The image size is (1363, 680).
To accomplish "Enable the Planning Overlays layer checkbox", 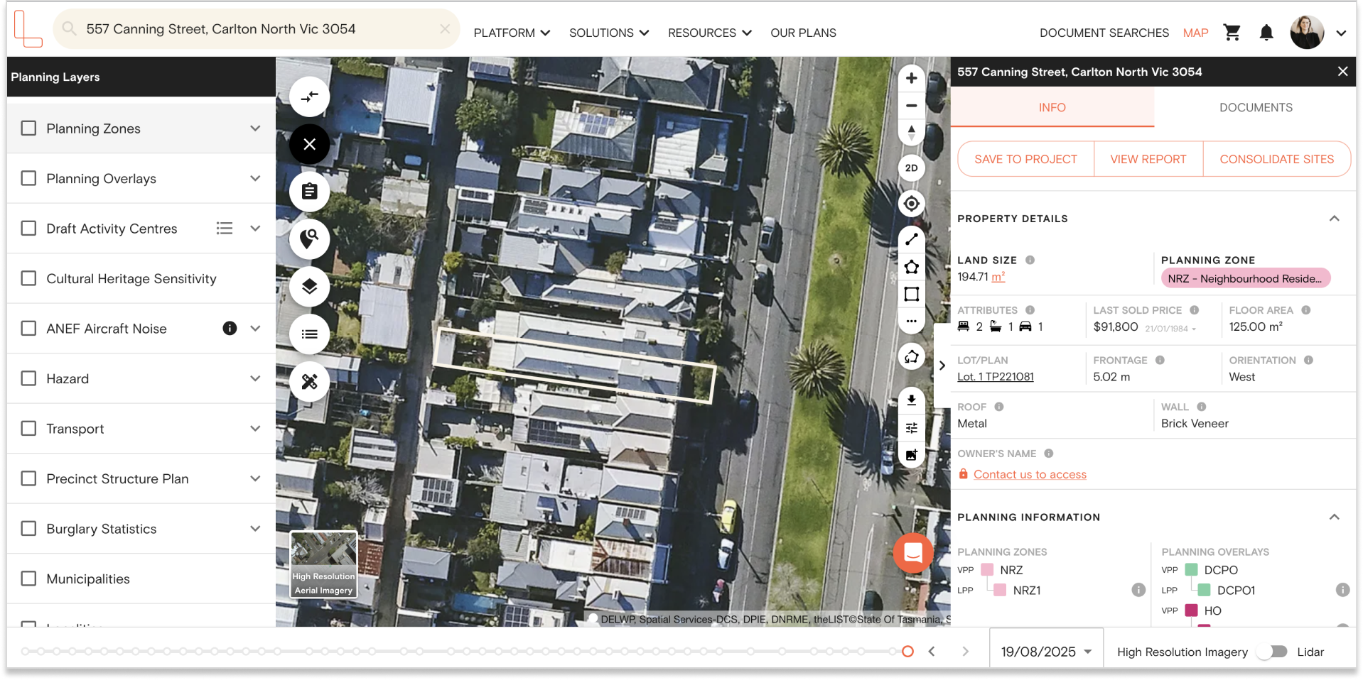I will pyautogui.click(x=28, y=178).
